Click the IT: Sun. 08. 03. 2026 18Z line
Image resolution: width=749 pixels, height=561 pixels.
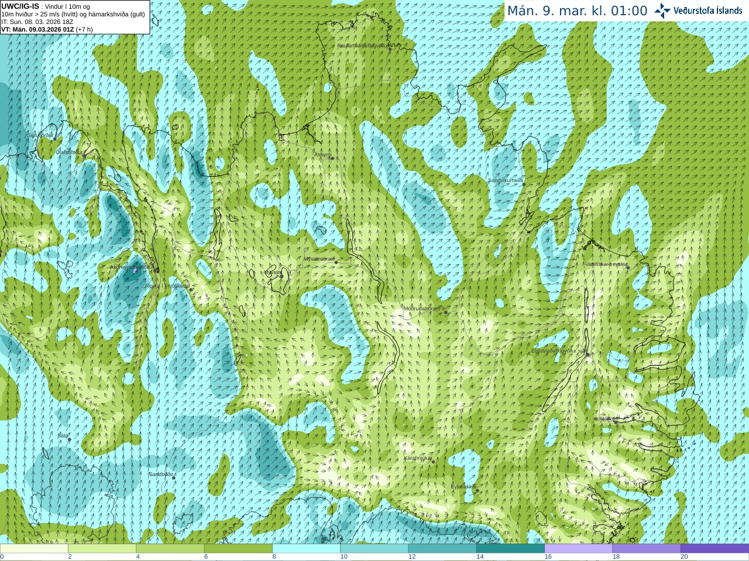coord(37,22)
